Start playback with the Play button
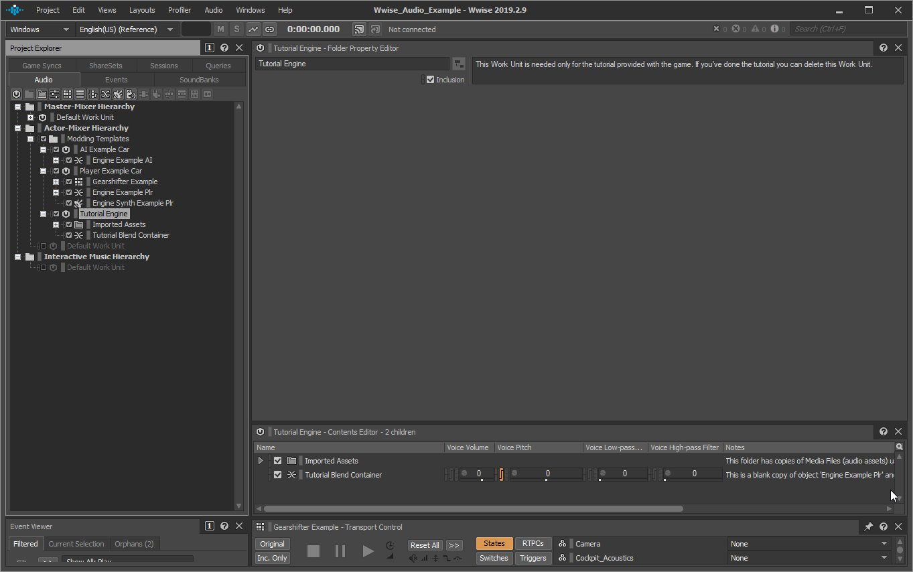This screenshot has height=572, width=913. 368,551
